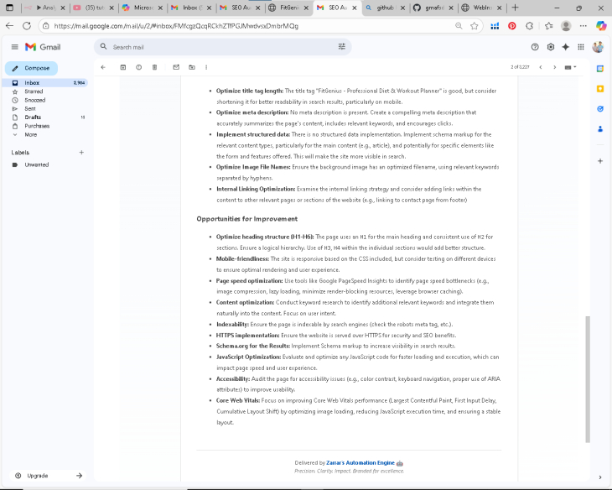The image size is (612, 490).
Task: Open input tools dropdown in toolbar
Action: click(x=570, y=67)
